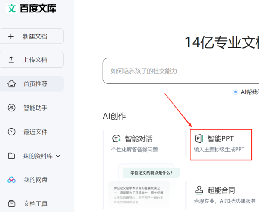
Task: Click the upload arrow icon
Action: click(x=11, y=60)
